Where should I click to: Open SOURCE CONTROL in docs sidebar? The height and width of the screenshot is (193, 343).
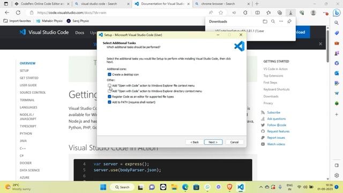click(x=33, y=92)
